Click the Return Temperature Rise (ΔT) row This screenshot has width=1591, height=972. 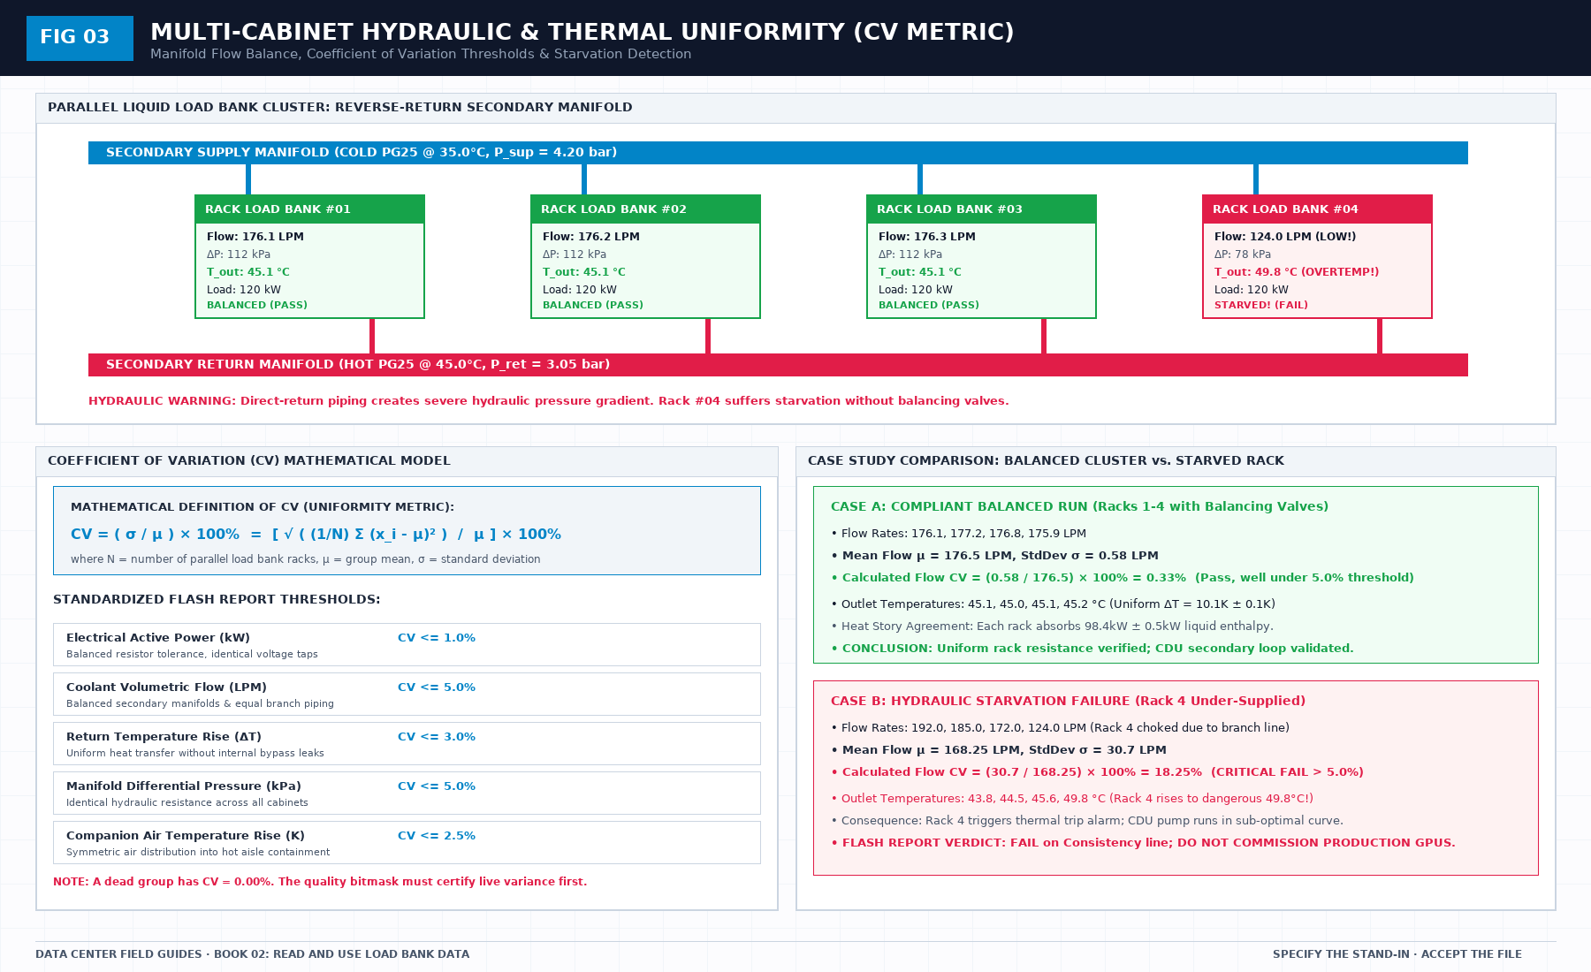(x=407, y=744)
